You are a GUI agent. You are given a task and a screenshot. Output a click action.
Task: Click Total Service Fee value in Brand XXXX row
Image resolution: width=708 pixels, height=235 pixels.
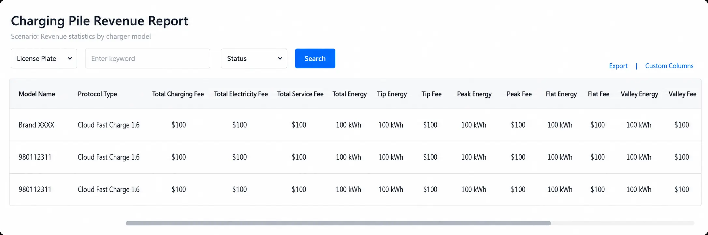tap(299, 125)
